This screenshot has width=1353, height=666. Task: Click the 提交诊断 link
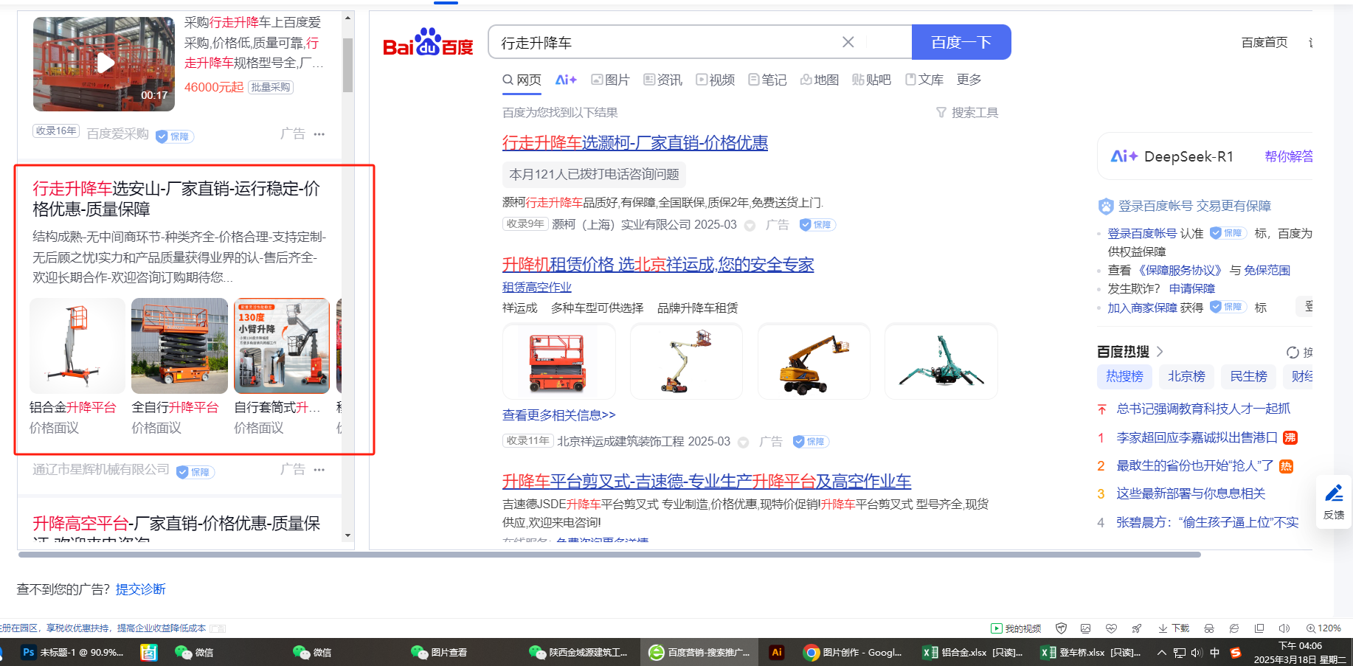click(141, 589)
